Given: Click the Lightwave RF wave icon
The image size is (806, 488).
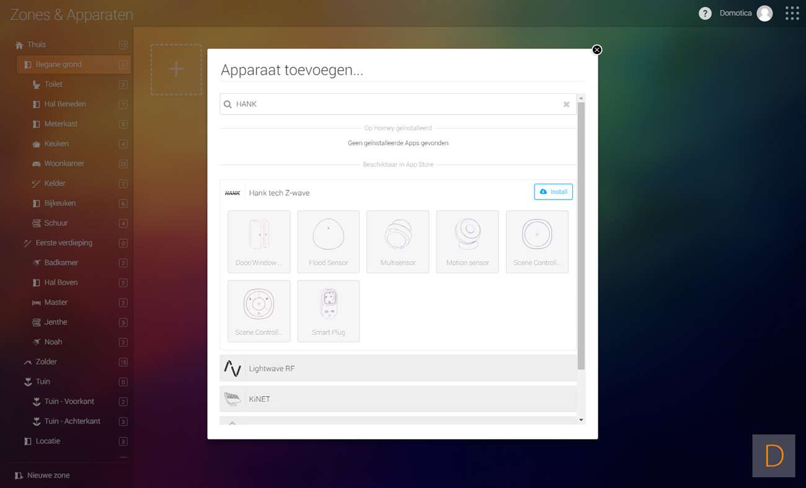Looking at the screenshot, I should pos(232,368).
